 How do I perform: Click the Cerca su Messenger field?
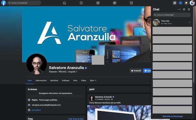(x=172, y=15)
